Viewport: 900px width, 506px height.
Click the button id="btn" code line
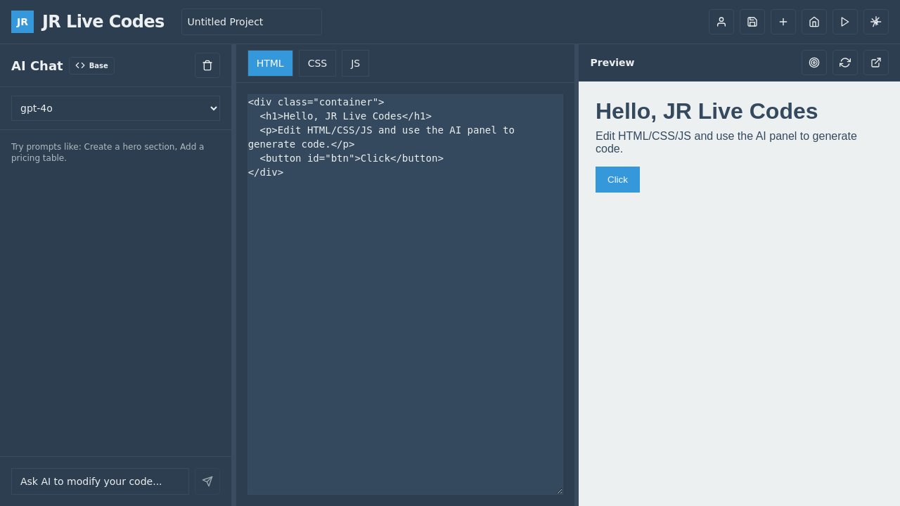[x=352, y=158]
